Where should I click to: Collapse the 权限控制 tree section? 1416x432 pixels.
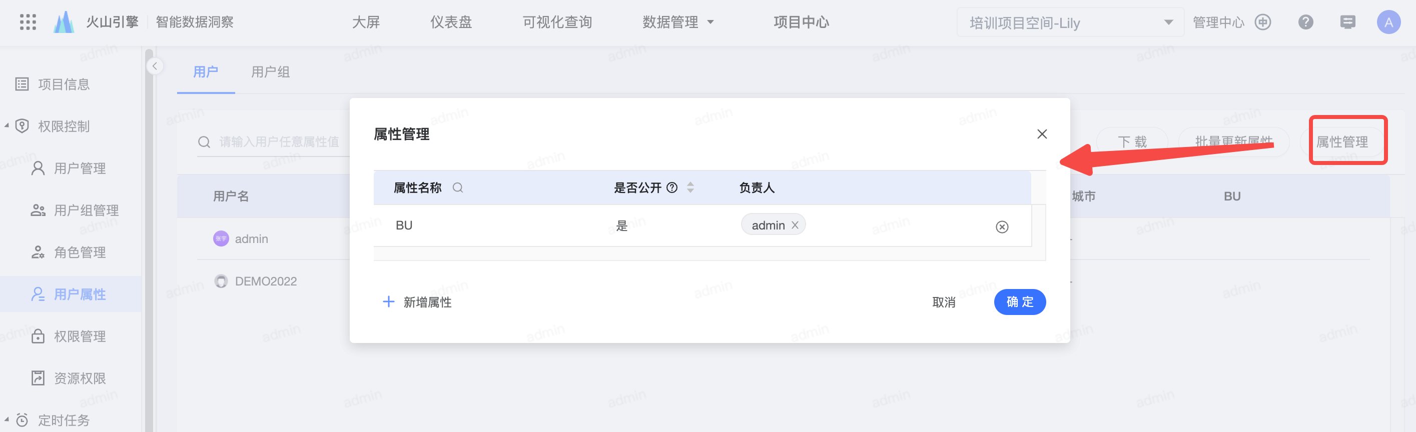click(x=7, y=126)
